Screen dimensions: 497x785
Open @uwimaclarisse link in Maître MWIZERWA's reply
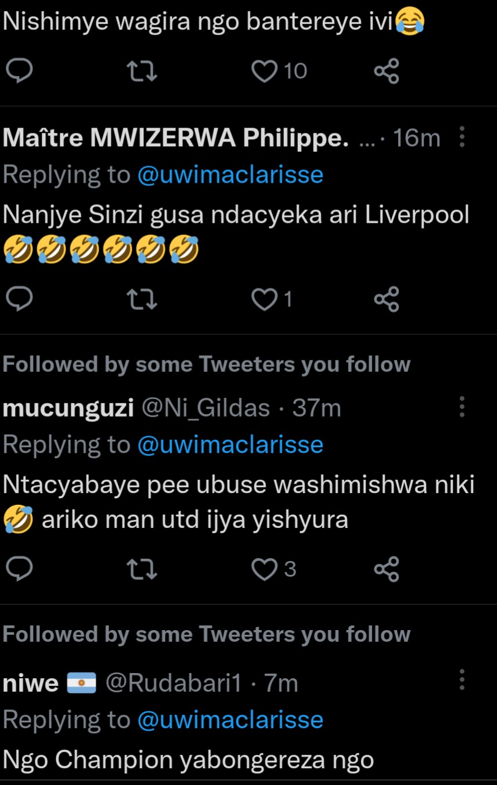pyautogui.click(x=230, y=175)
